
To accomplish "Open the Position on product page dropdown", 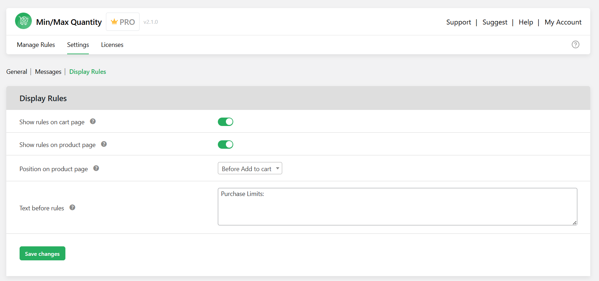I will click(250, 168).
